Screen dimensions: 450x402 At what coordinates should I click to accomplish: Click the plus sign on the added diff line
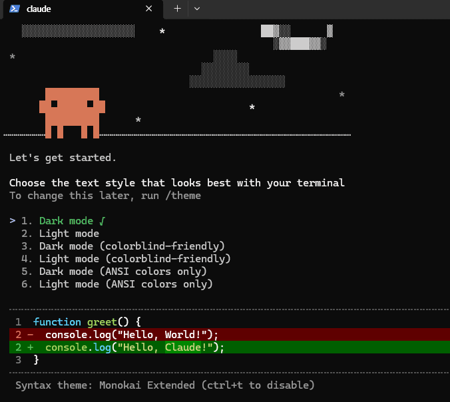click(31, 347)
